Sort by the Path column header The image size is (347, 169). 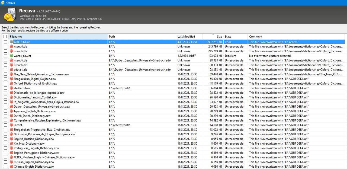coord(142,37)
